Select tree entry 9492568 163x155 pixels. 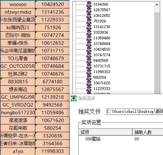pos(101,60)
